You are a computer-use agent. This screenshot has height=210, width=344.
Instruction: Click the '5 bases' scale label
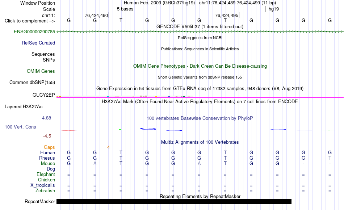(x=125, y=9)
